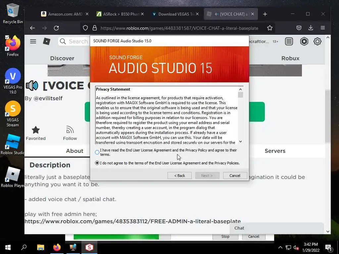Click the scroll up arrow of Privacy Statement
This screenshot has height=254, width=339.
click(240, 89)
